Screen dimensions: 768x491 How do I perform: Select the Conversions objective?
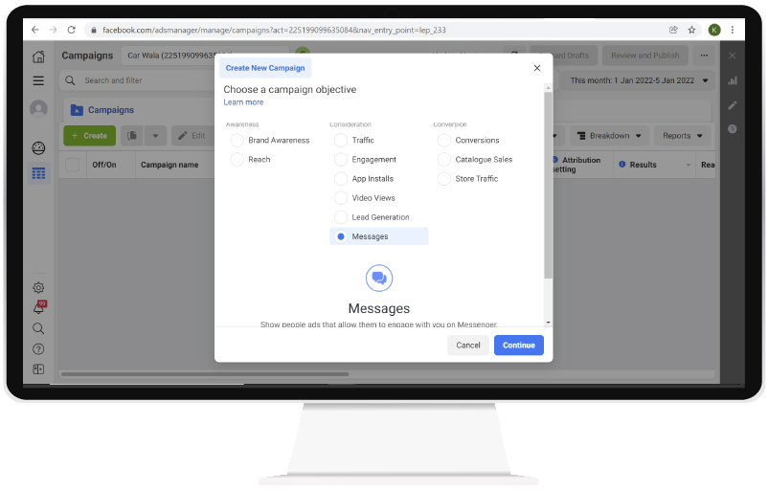coord(468,141)
